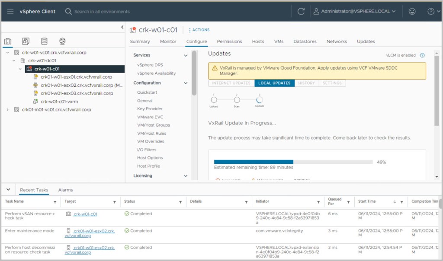Switch to the Monitor tab
This screenshot has height=261, width=443.
(x=168, y=41)
